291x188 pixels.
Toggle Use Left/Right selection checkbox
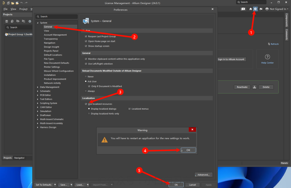click(86, 64)
